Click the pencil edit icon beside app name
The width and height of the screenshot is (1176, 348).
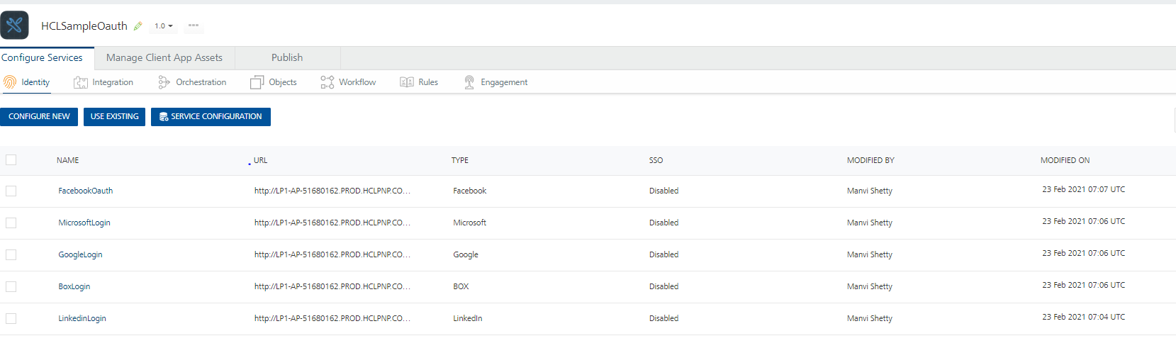(x=138, y=26)
